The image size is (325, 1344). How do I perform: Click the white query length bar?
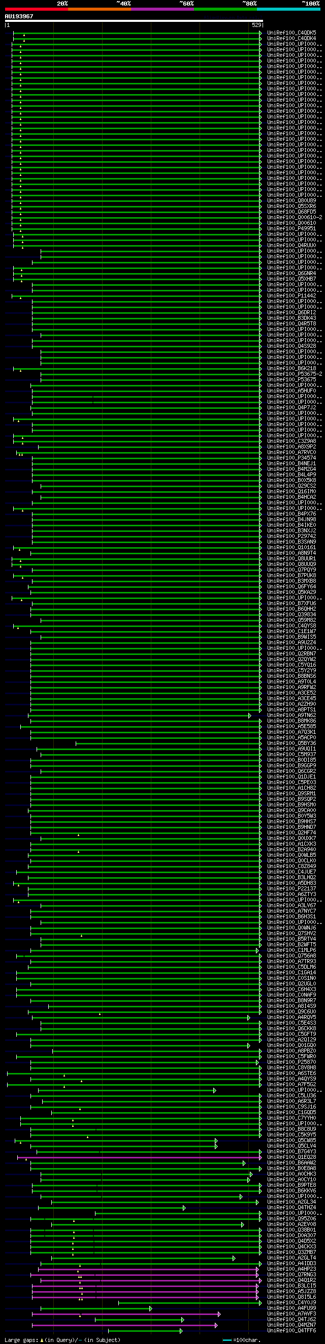134,21
